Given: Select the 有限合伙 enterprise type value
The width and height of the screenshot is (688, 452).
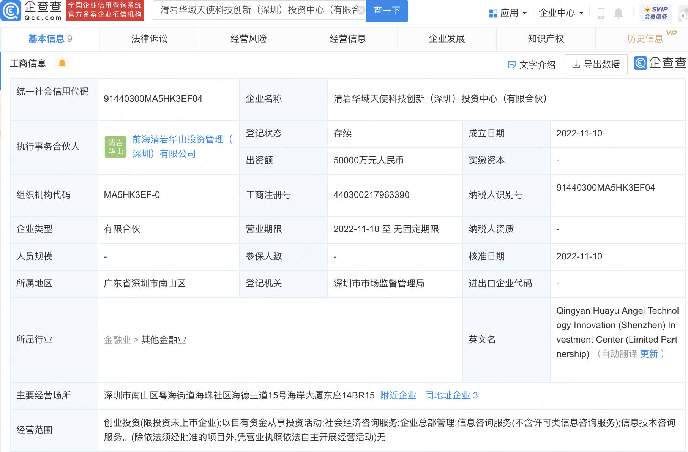Looking at the screenshot, I should coord(122,229).
